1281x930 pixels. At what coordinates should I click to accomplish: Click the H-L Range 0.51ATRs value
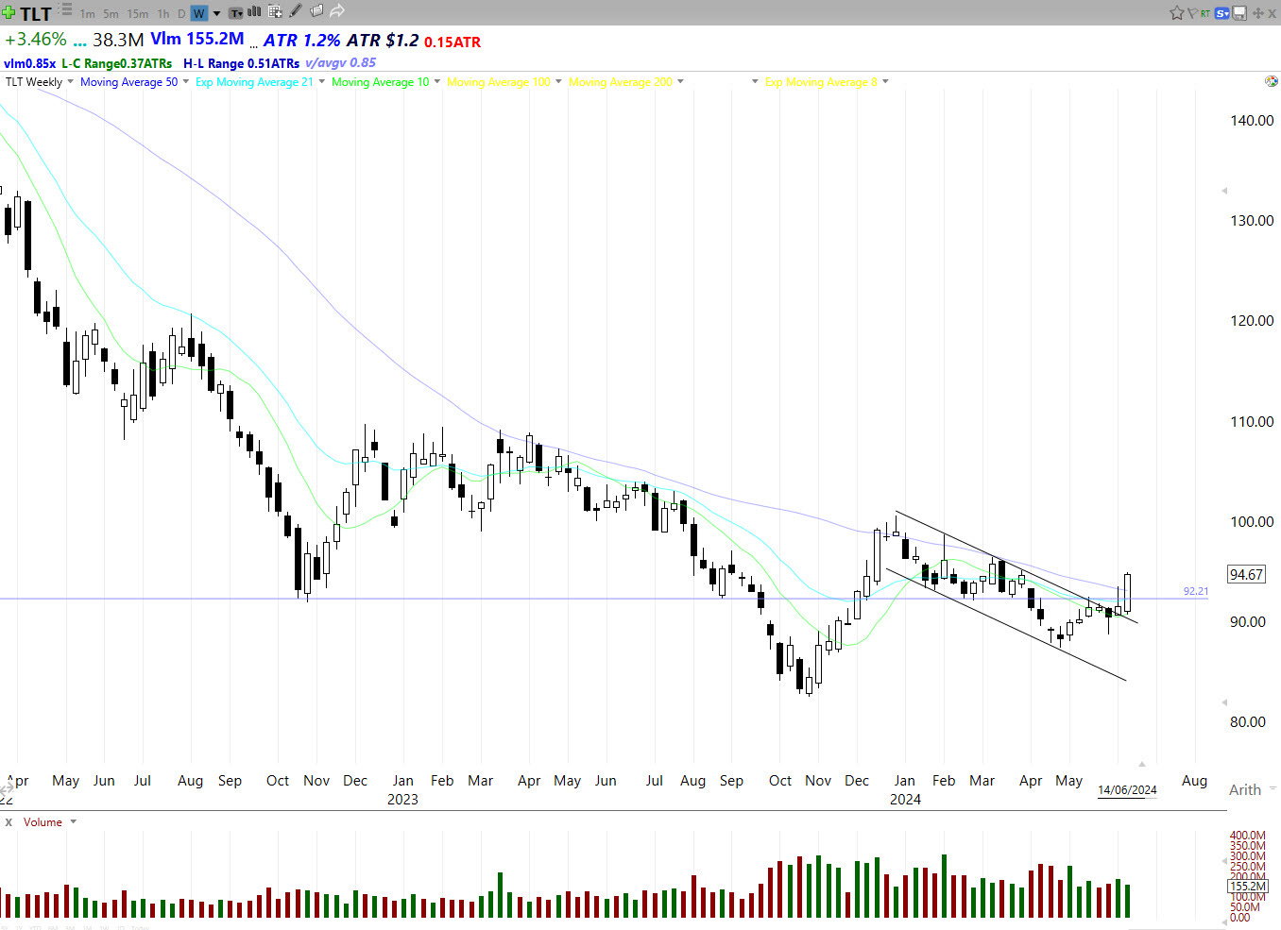(241, 63)
